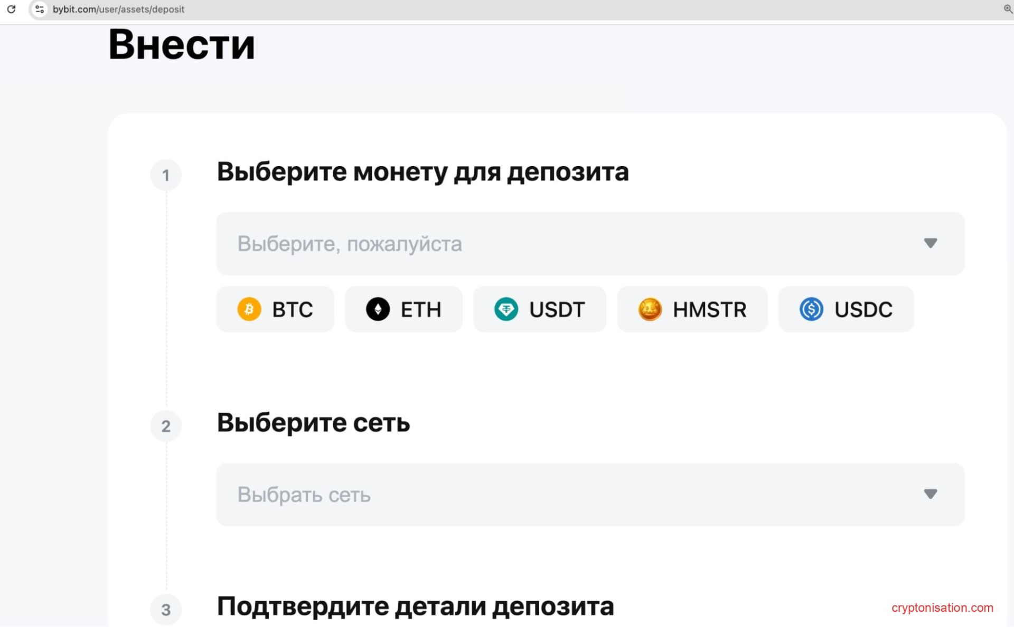The image size is (1014, 627).
Task: Click the HMSTR hamster coin icon
Action: coord(650,309)
